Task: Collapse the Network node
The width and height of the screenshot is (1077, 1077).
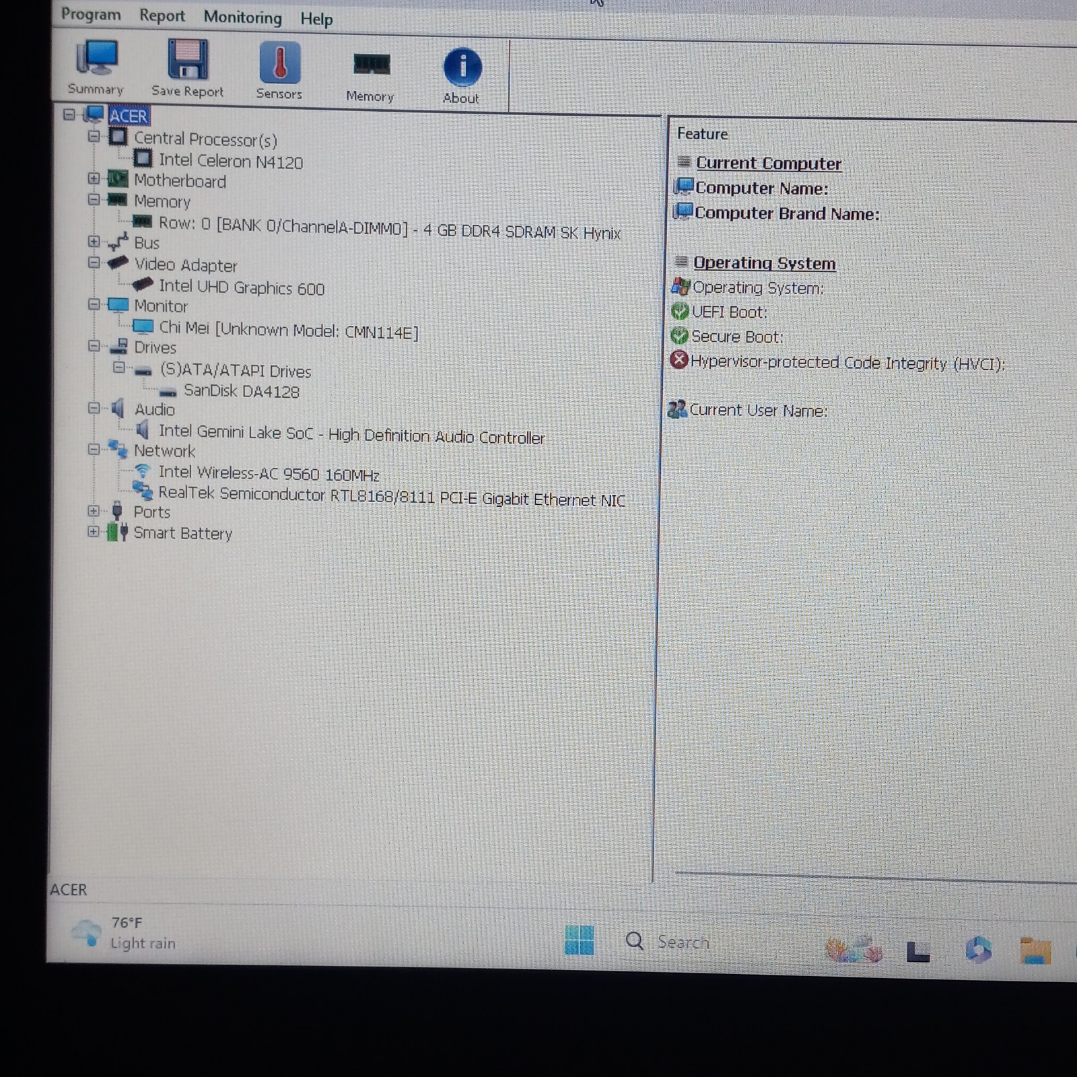Action: click(94, 449)
